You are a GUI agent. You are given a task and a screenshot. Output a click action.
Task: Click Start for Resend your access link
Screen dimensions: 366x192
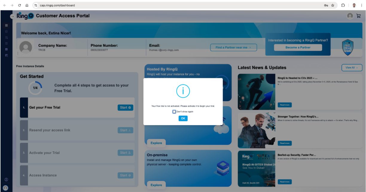pos(125,130)
